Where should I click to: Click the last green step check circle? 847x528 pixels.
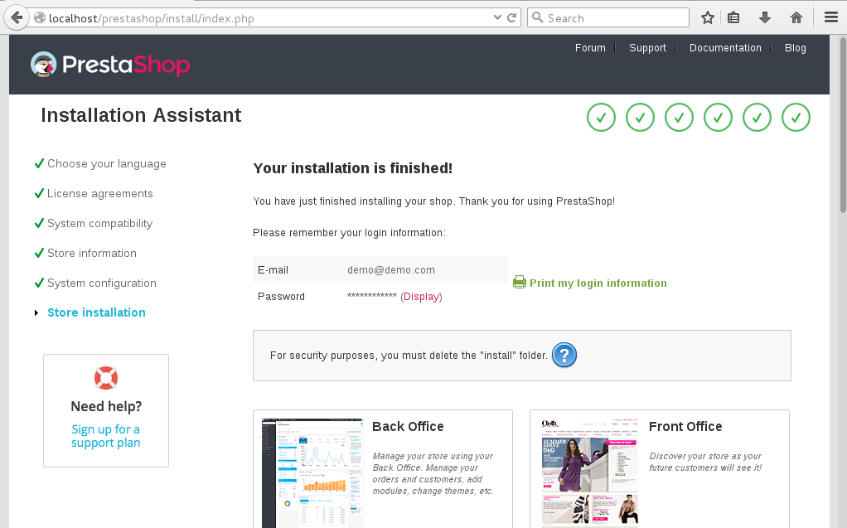pos(796,117)
